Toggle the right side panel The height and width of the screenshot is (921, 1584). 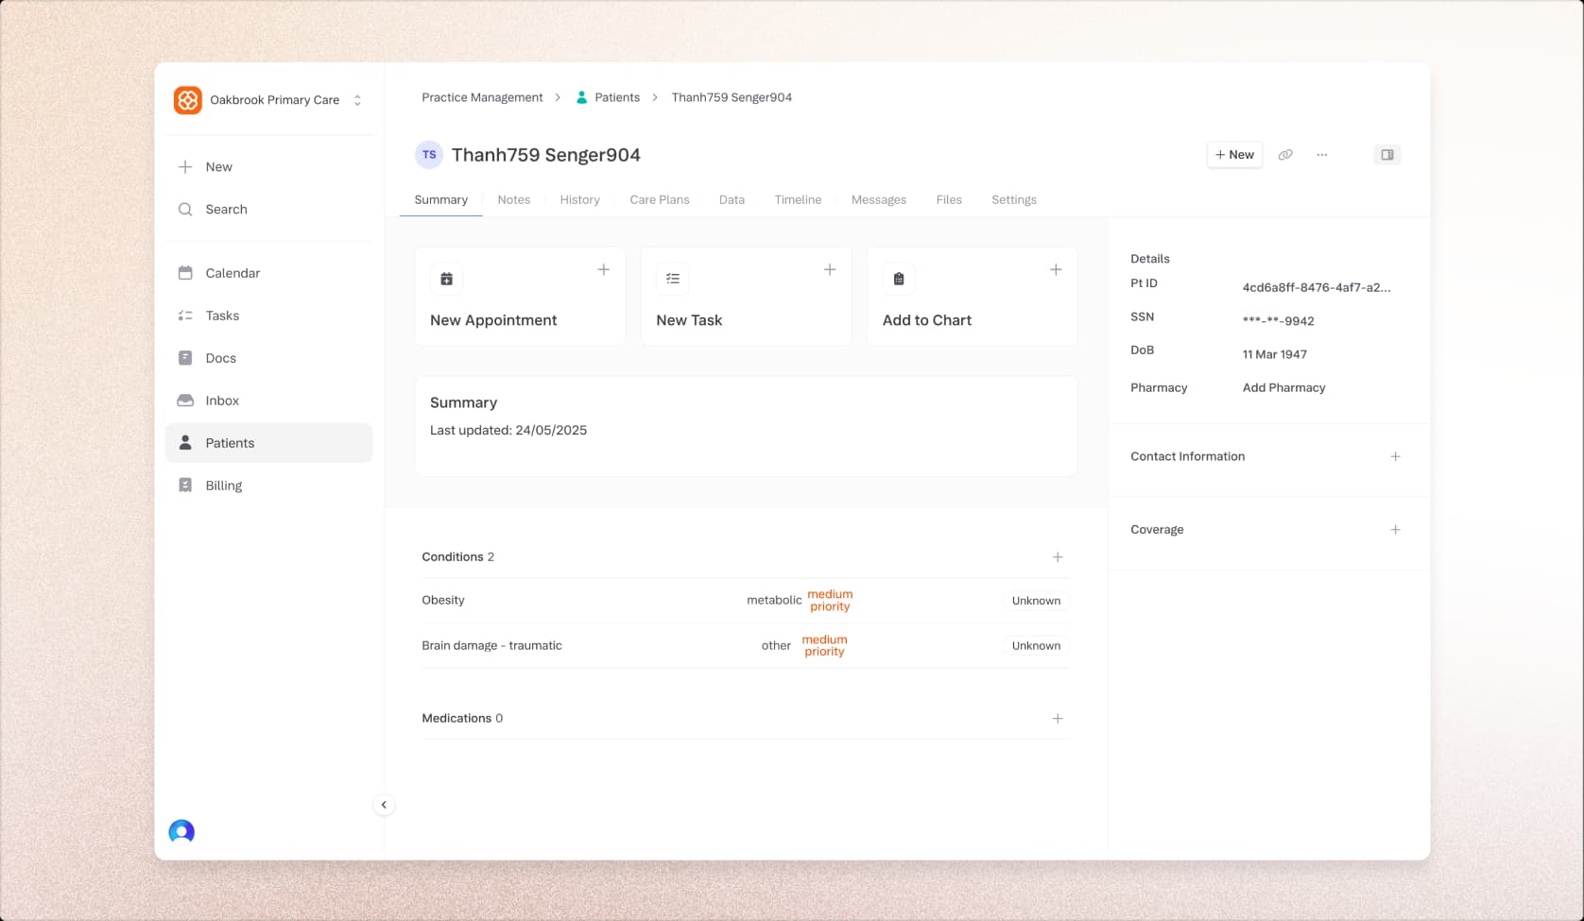pyautogui.click(x=1386, y=155)
